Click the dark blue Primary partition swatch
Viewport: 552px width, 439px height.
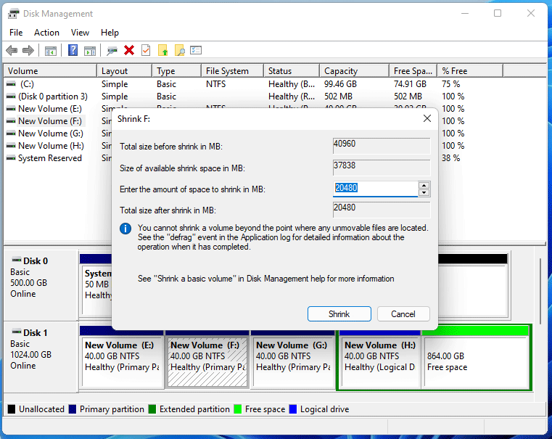[73, 409]
